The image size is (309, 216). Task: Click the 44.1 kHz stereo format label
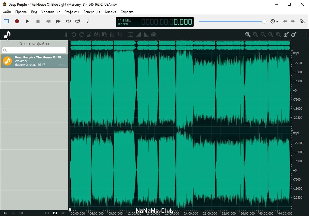(x=124, y=22)
